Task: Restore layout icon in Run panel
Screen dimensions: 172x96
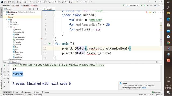Action: [x=5, y=83]
